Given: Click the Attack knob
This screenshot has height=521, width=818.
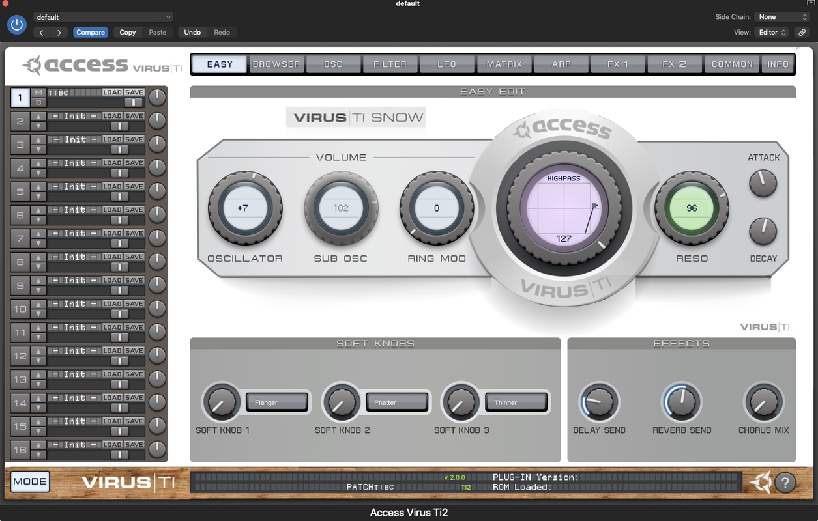Looking at the screenshot, I should pos(763,183).
